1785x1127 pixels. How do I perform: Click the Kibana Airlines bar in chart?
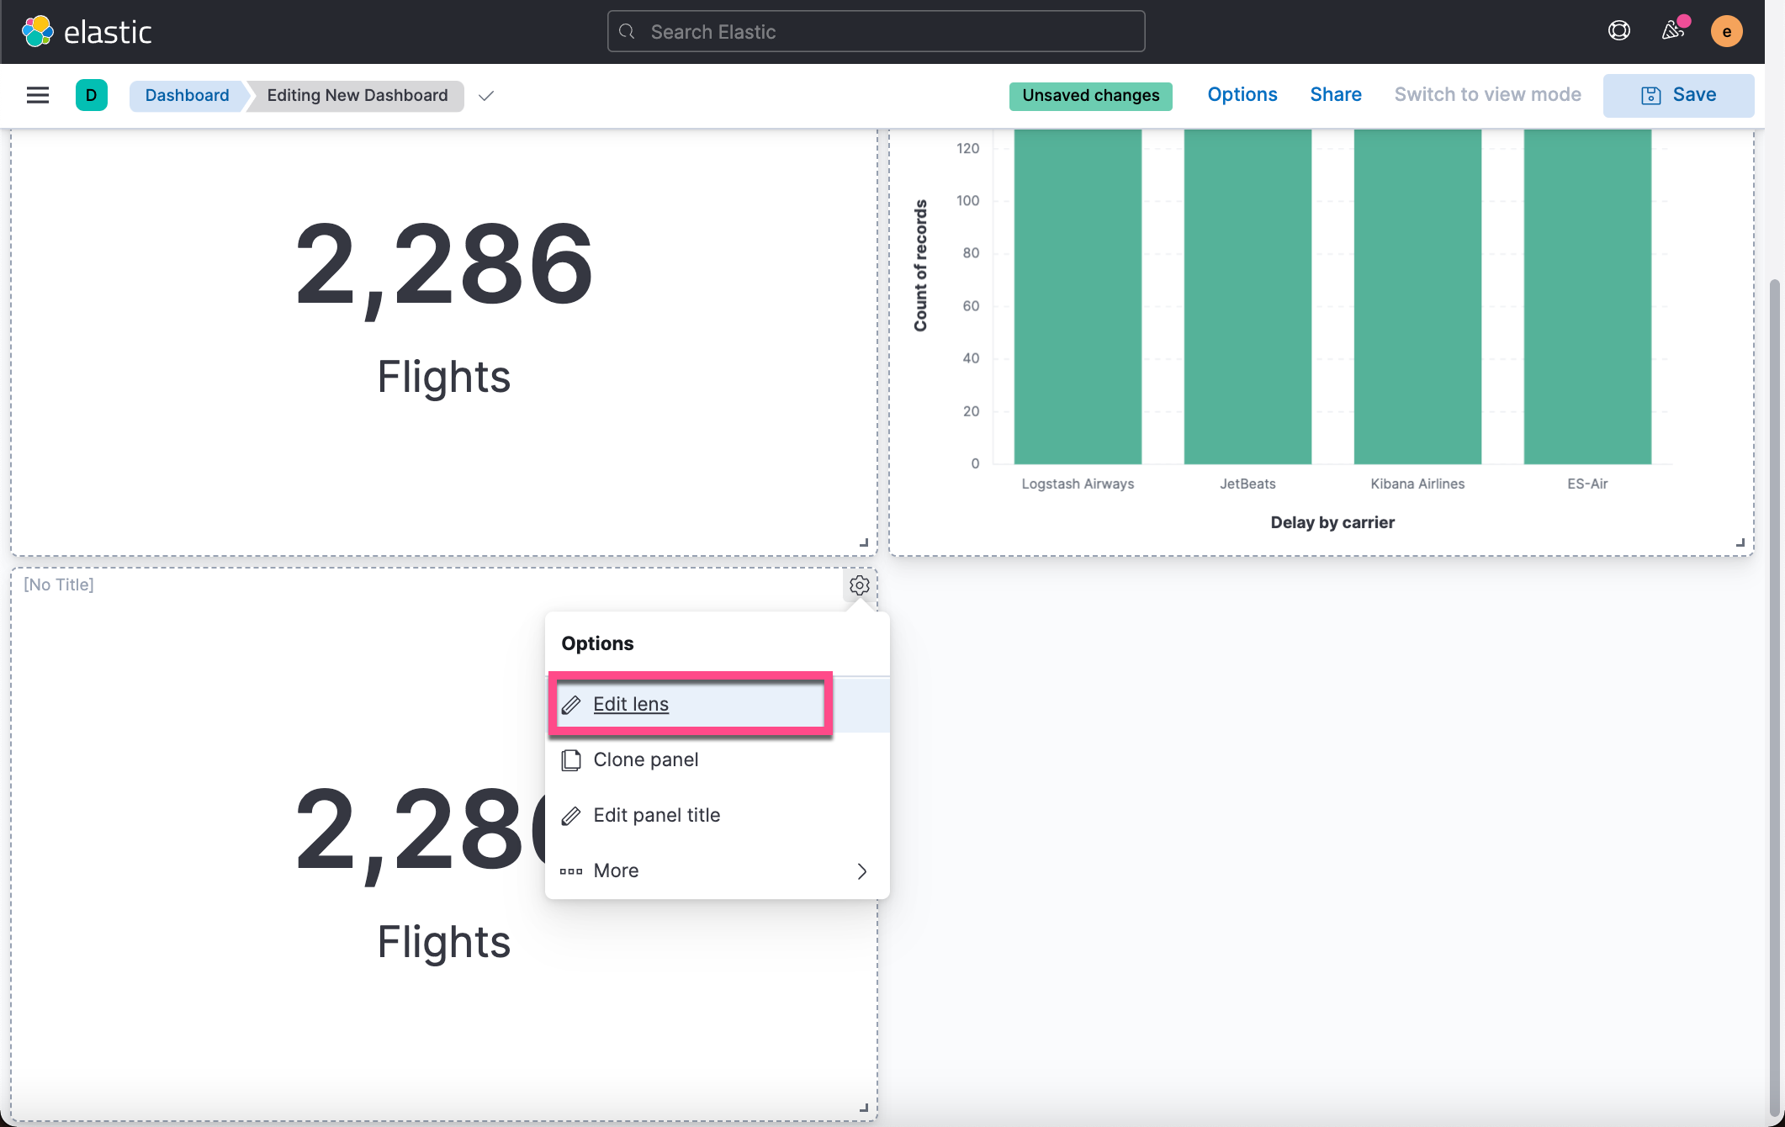click(1417, 294)
